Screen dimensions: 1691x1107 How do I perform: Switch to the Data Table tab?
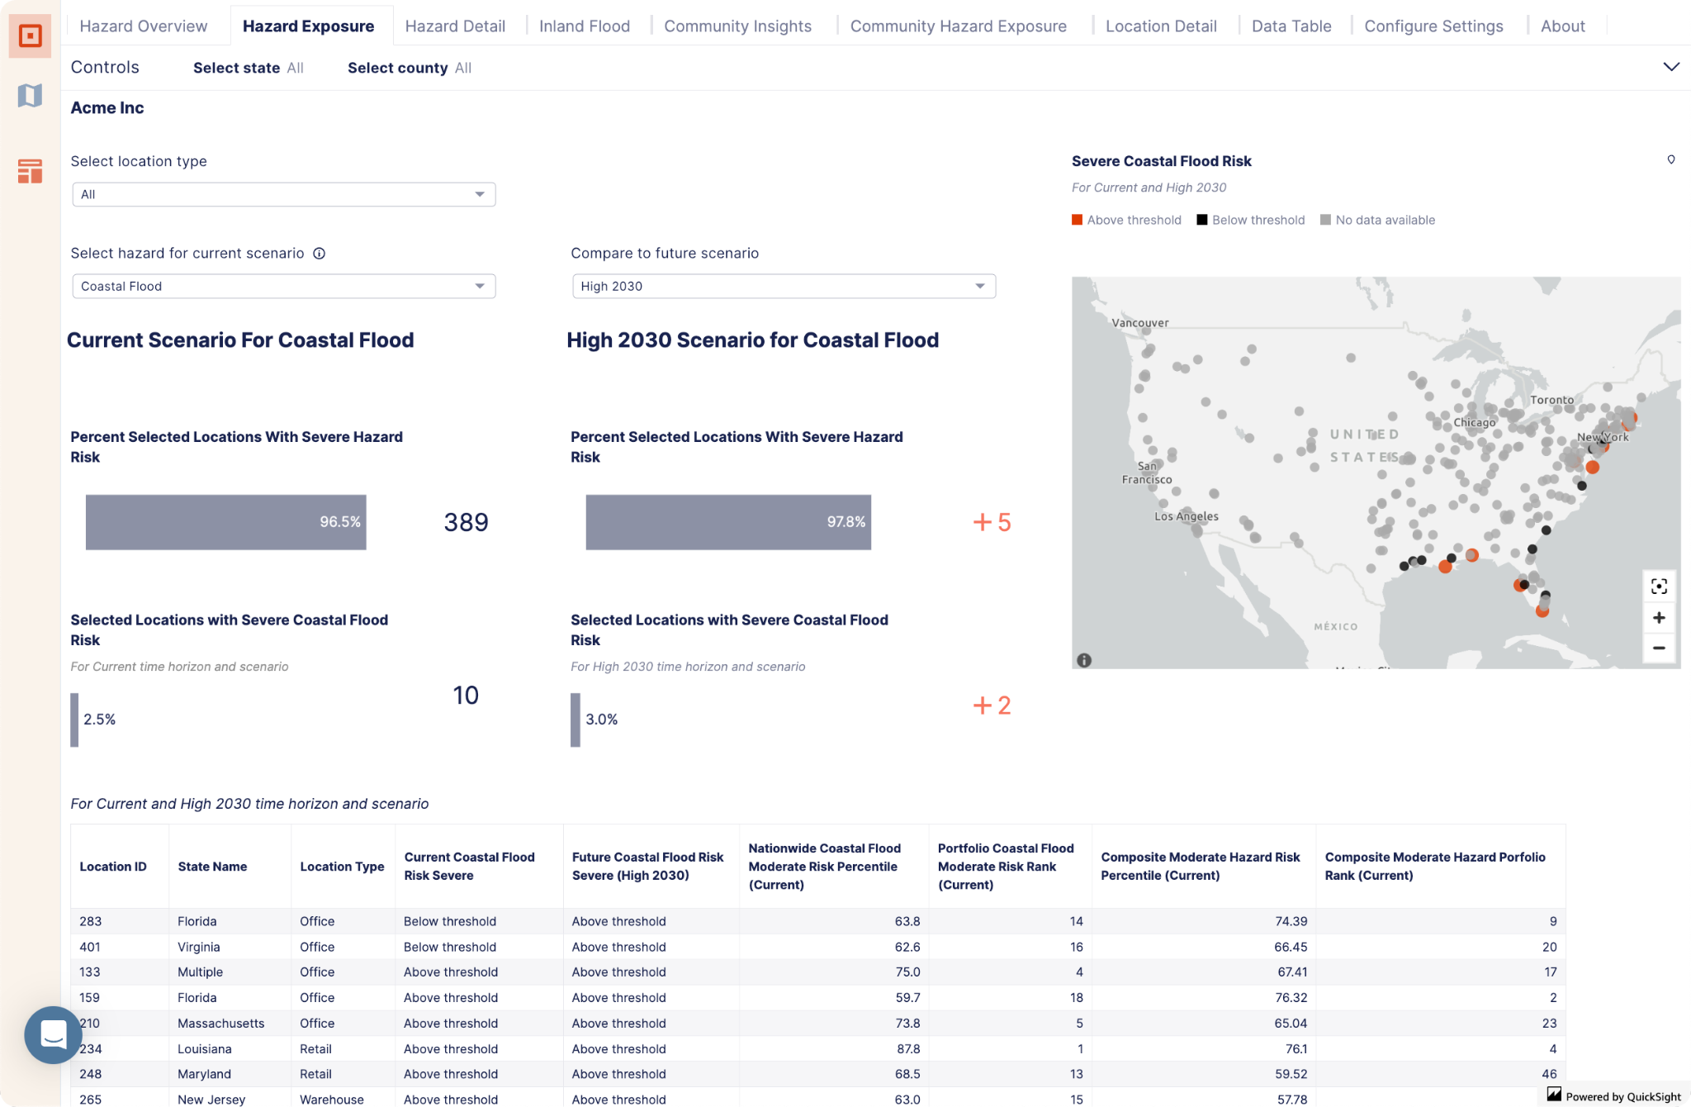1291,26
